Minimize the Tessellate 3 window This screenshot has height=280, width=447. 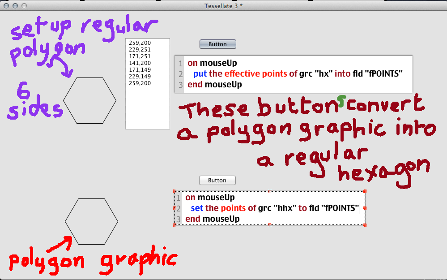(15, 6)
